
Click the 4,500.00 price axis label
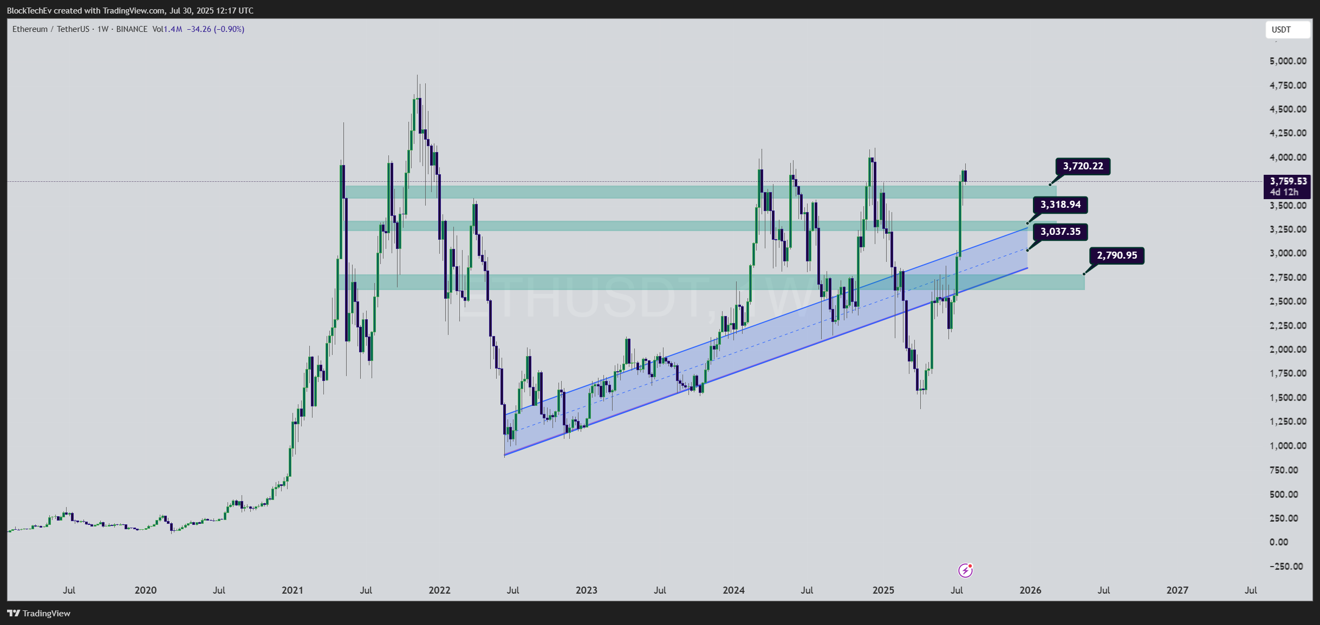coord(1288,109)
